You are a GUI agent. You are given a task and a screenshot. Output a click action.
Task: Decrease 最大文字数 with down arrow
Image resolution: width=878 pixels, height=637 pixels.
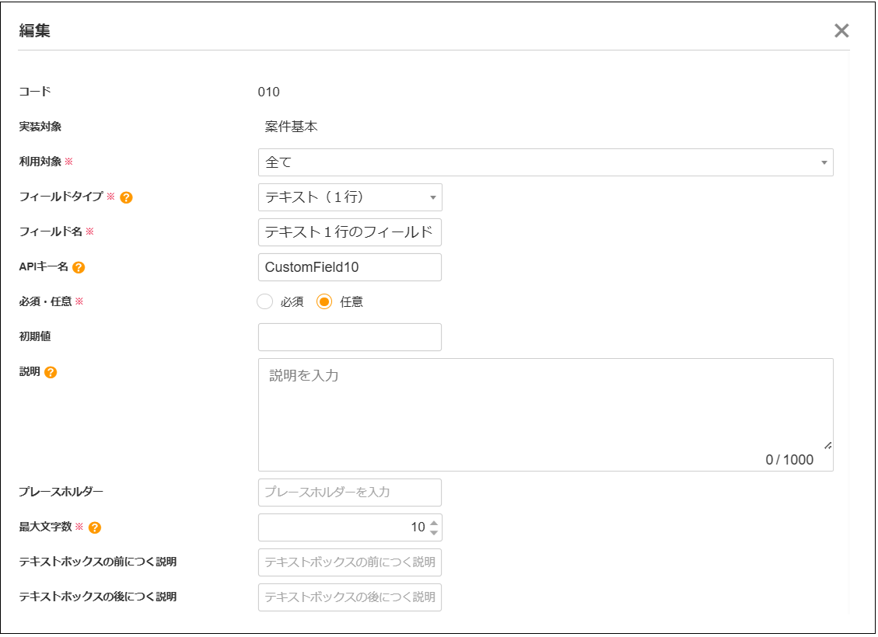coord(434,533)
